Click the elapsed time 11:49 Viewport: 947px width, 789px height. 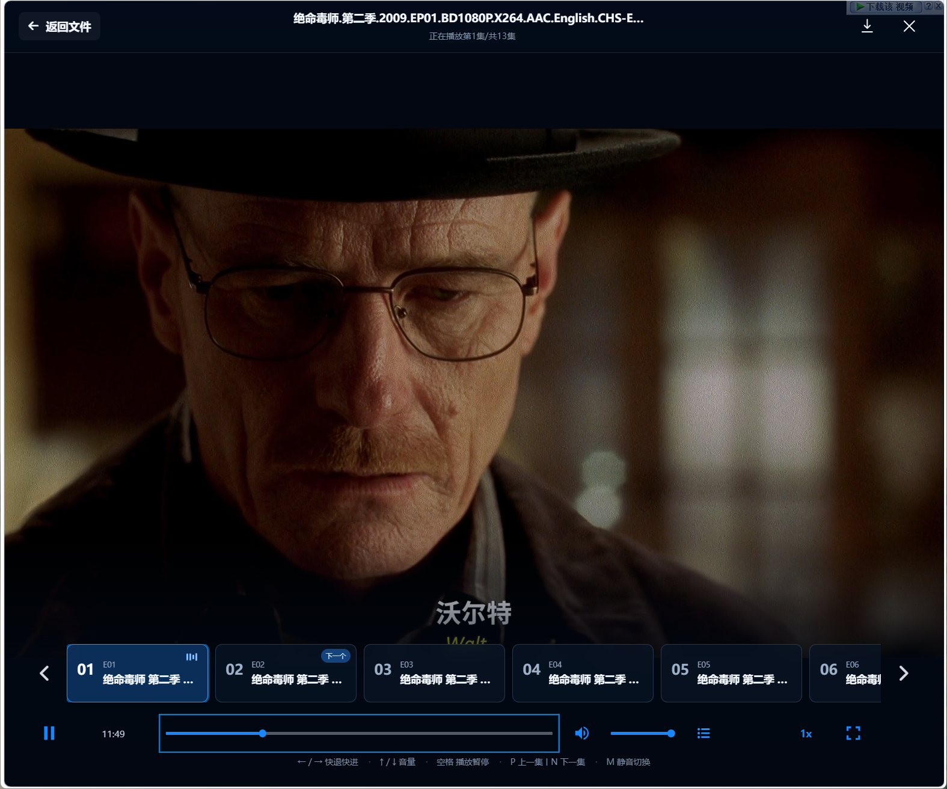[x=113, y=734]
